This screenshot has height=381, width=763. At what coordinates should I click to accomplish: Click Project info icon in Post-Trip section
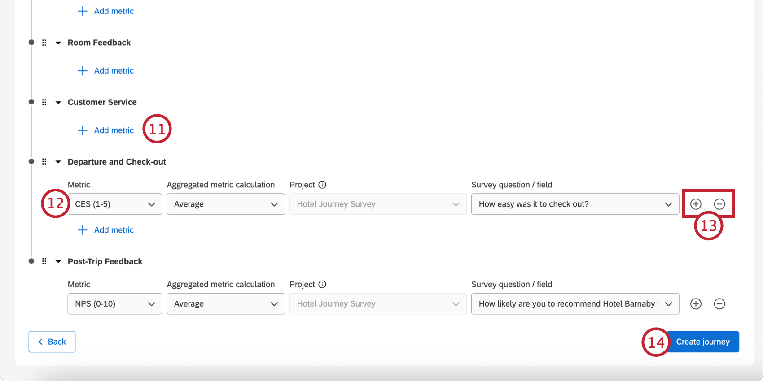322,284
